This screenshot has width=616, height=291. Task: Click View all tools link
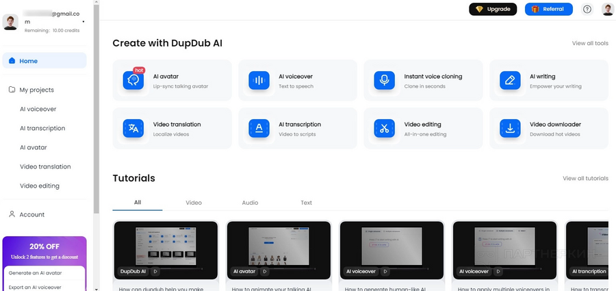(590, 43)
